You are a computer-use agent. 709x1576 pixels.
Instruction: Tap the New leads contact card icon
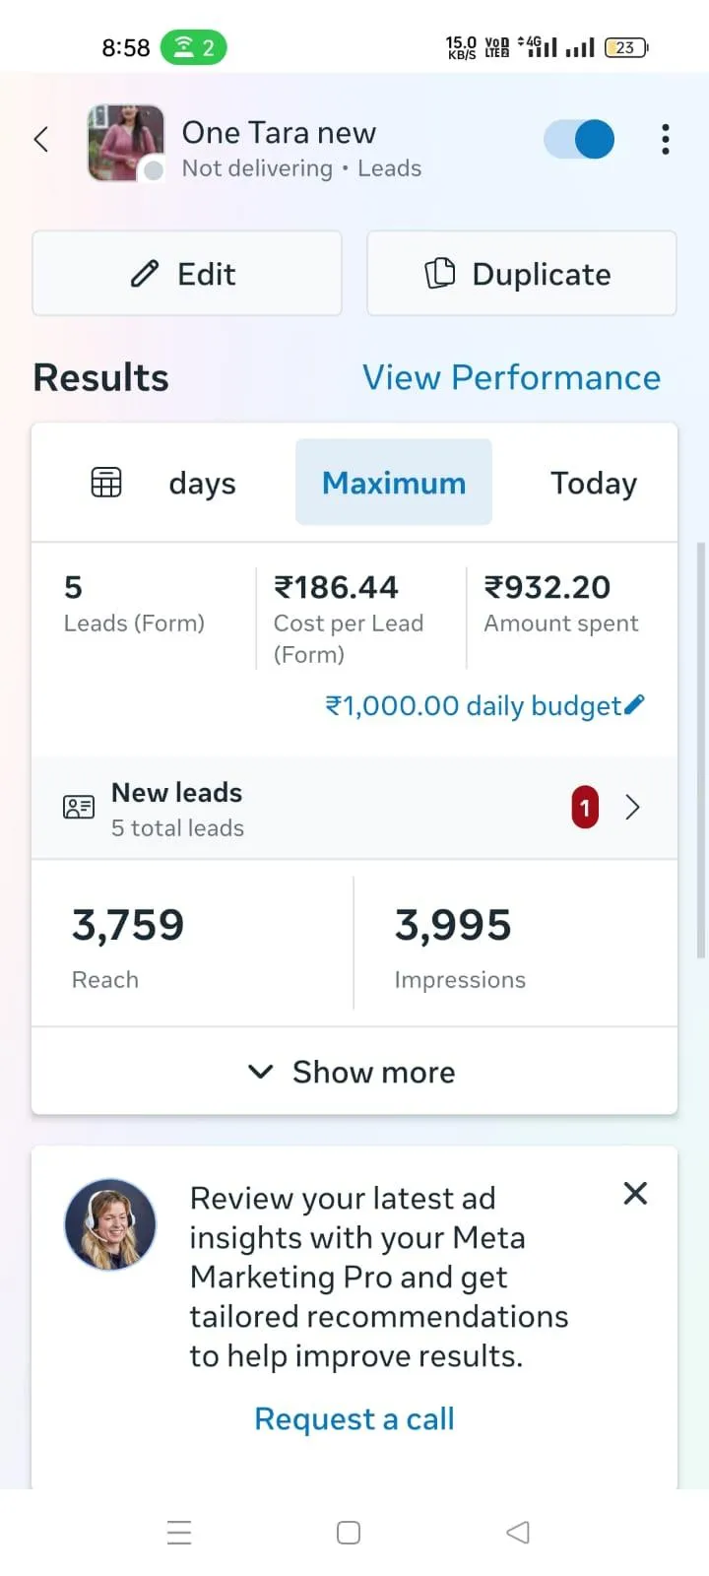point(79,808)
